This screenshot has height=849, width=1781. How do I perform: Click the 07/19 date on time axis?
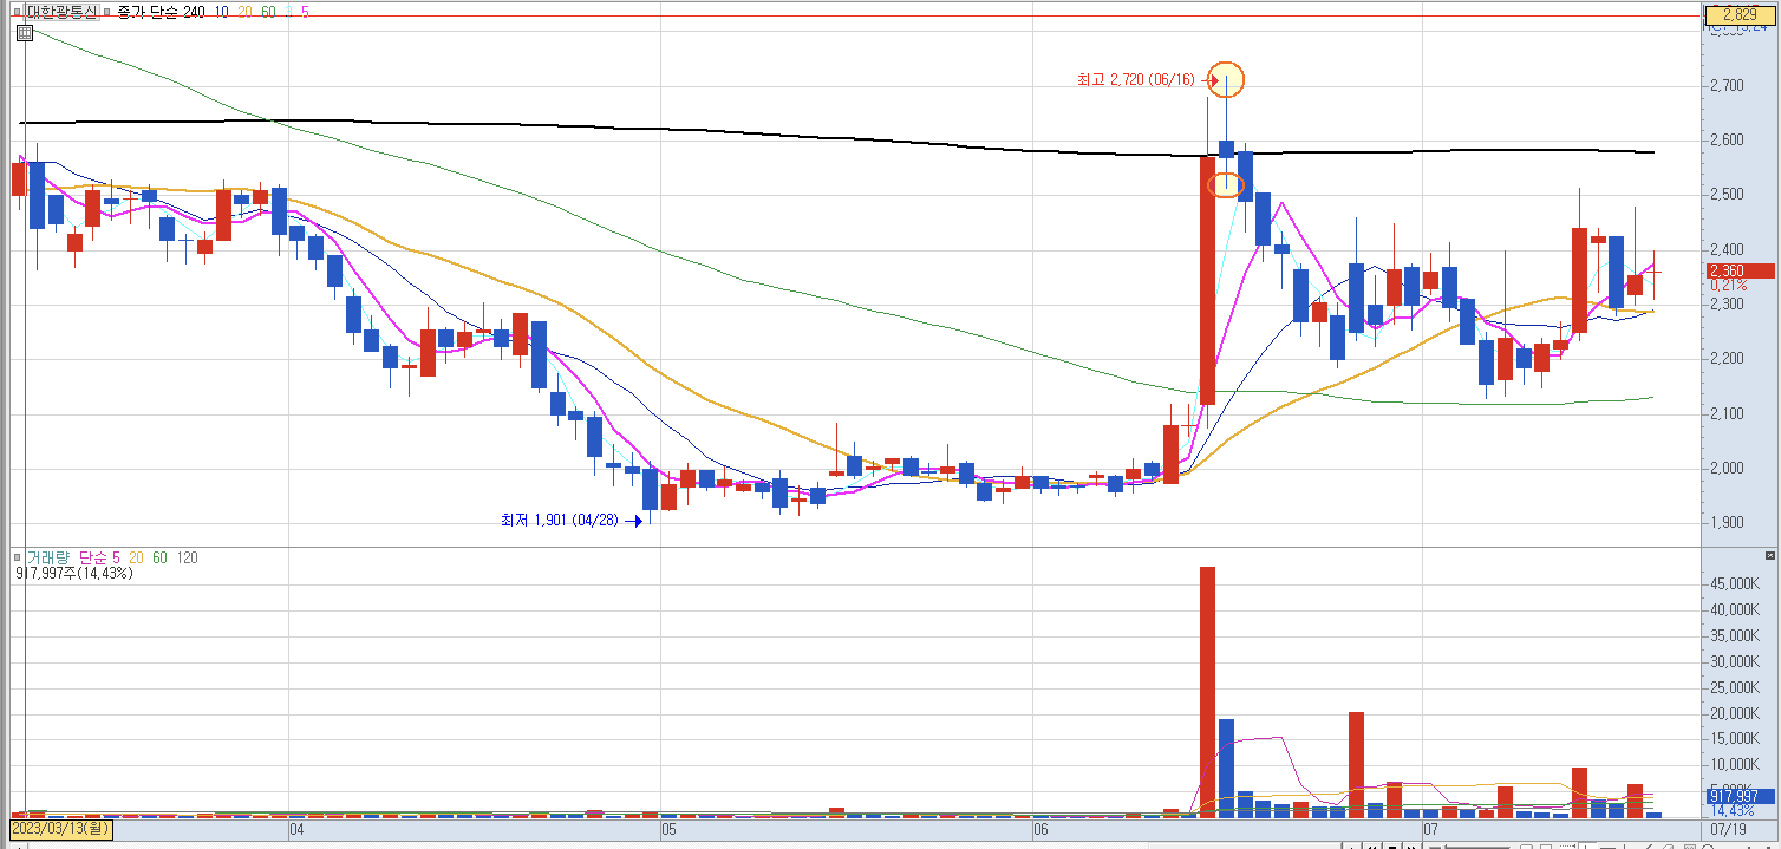pos(1728,829)
